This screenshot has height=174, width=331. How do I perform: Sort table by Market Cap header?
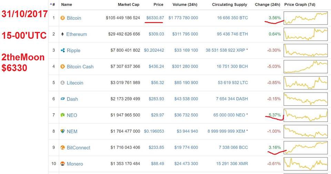129,4
